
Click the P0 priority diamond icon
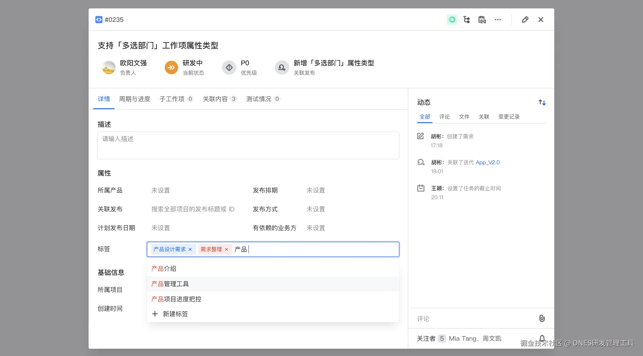(x=229, y=68)
